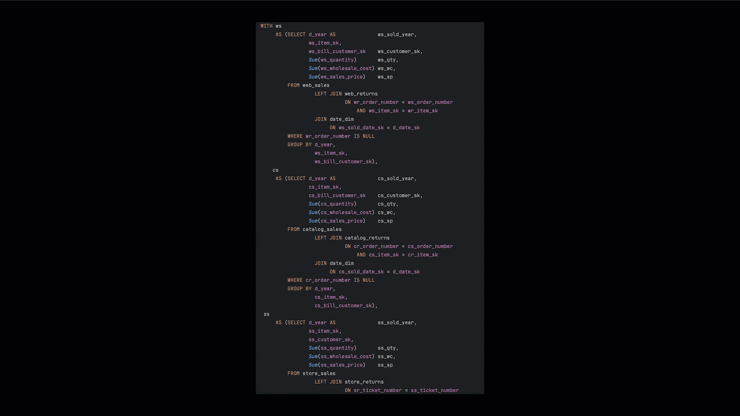Click the 'WITH ws' opening line
This screenshot has height=416, width=740.
[271, 26]
